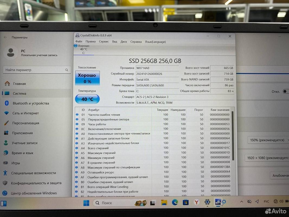Click the SMART attribute list scrollbar
289x217 pixels.
coord(232,136)
